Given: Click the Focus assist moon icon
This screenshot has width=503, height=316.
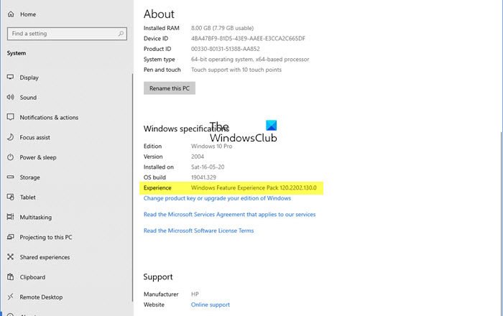Looking at the screenshot, I should [10, 137].
